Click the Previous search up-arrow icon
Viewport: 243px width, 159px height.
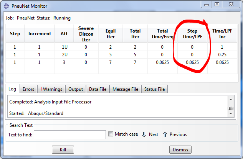(x=165, y=134)
